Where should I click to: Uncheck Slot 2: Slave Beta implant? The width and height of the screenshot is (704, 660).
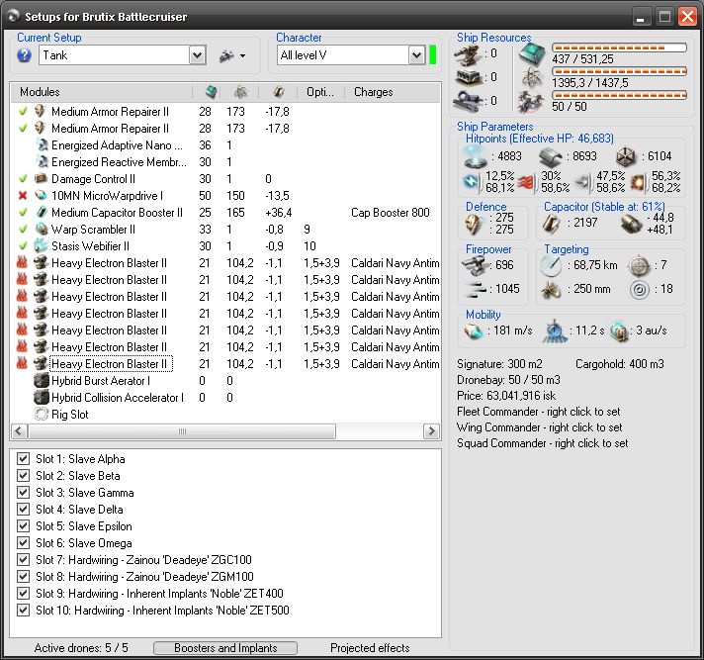tap(24, 475)
